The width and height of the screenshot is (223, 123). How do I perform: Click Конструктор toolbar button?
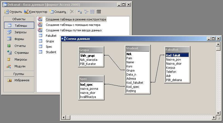pos(36,12)
